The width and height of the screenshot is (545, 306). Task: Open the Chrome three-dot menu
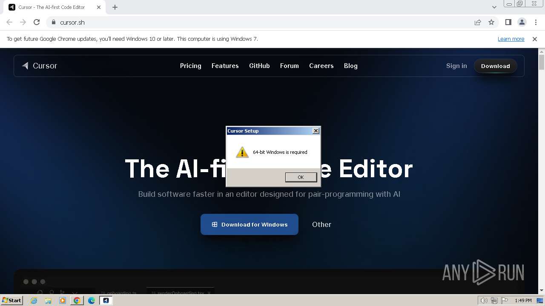[536, 22]
